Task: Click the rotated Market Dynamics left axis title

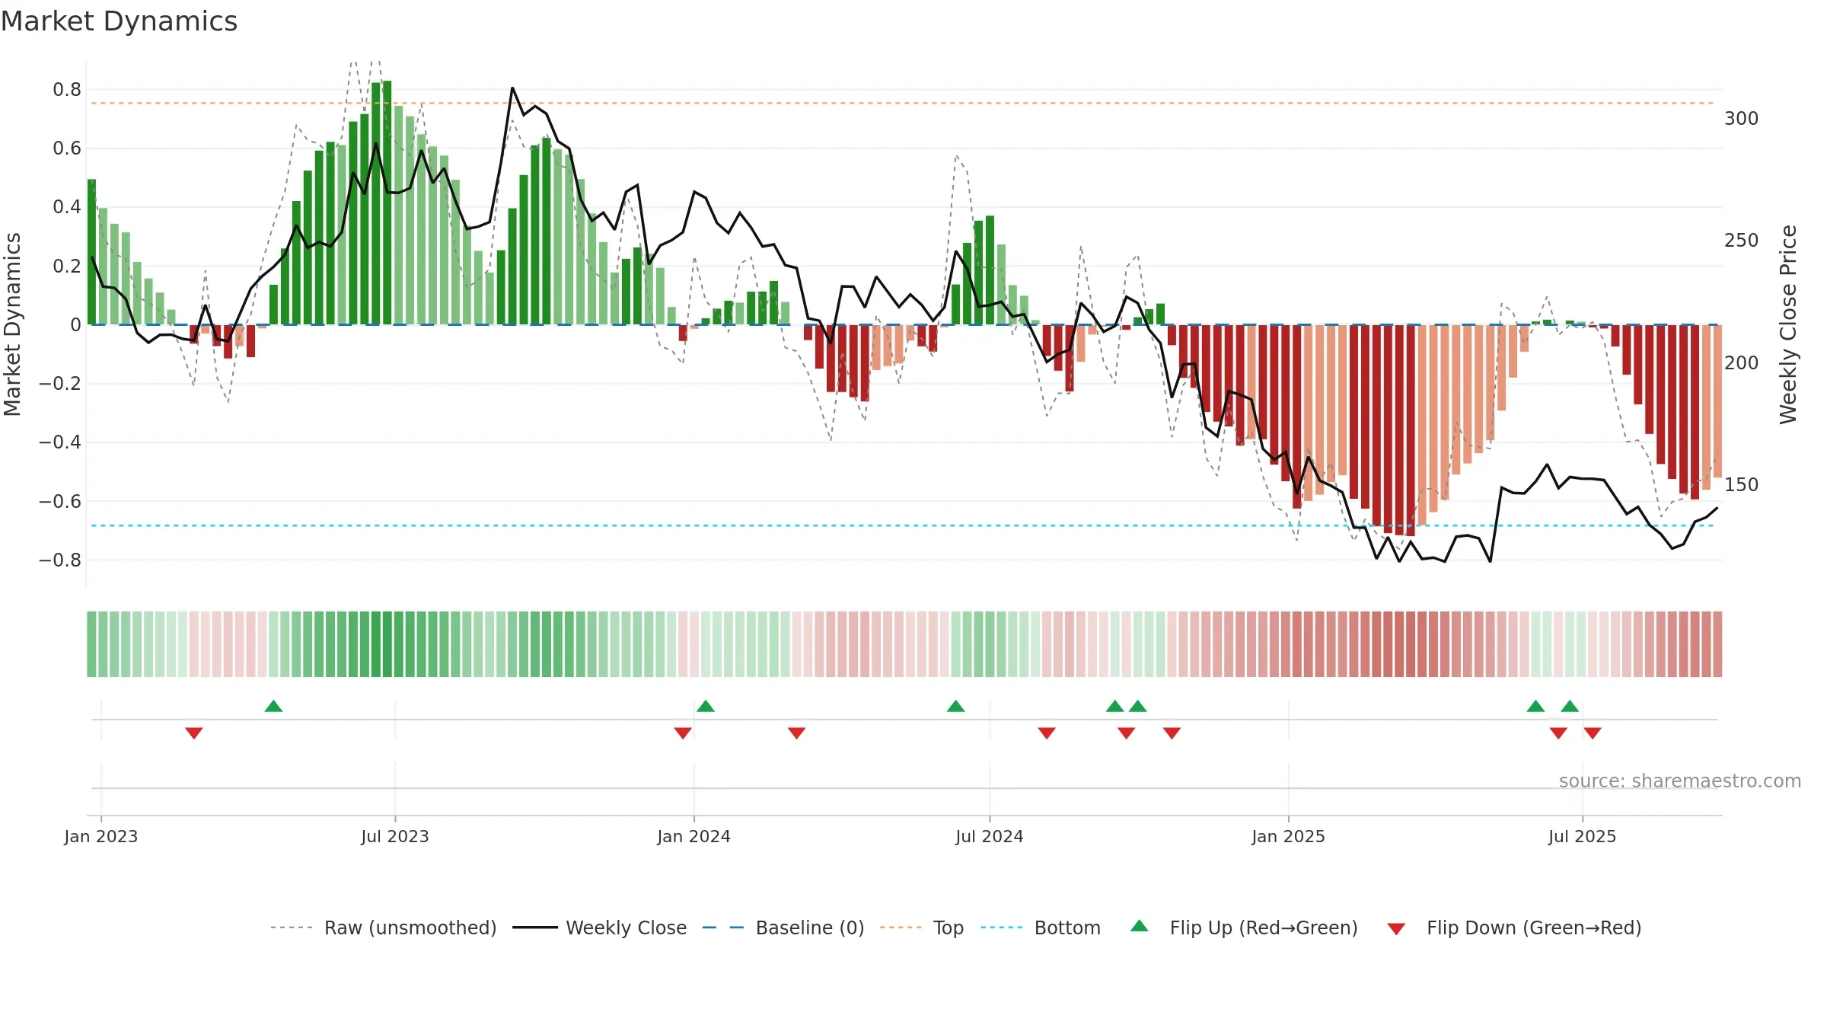Action: click(x=12, y=324)
